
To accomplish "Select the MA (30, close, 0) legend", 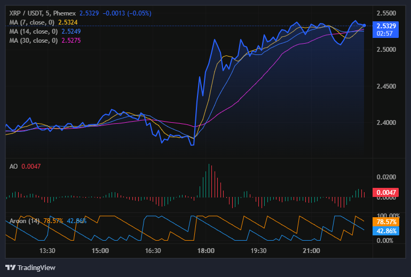I will point(33,40).
